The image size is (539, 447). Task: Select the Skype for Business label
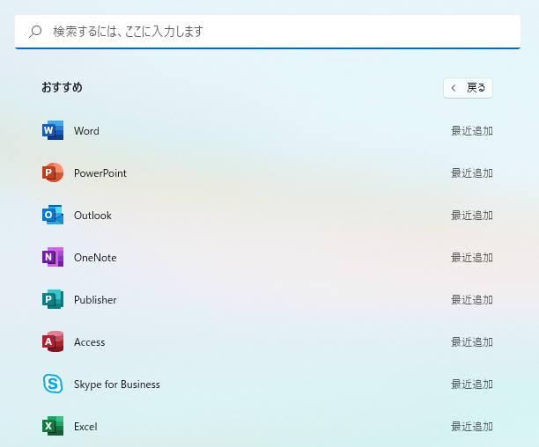coord(117,385)
